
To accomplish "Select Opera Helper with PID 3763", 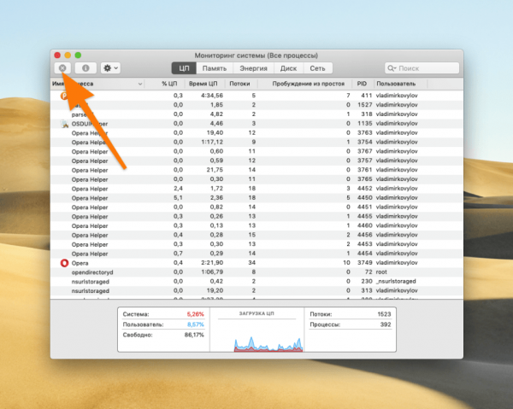I will [x=256, y=132].
